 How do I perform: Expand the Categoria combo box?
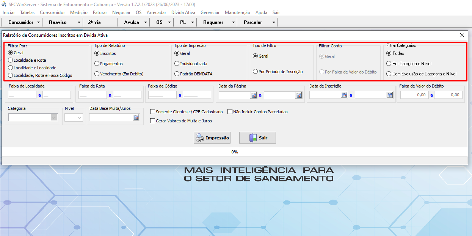tap(53, 118)
